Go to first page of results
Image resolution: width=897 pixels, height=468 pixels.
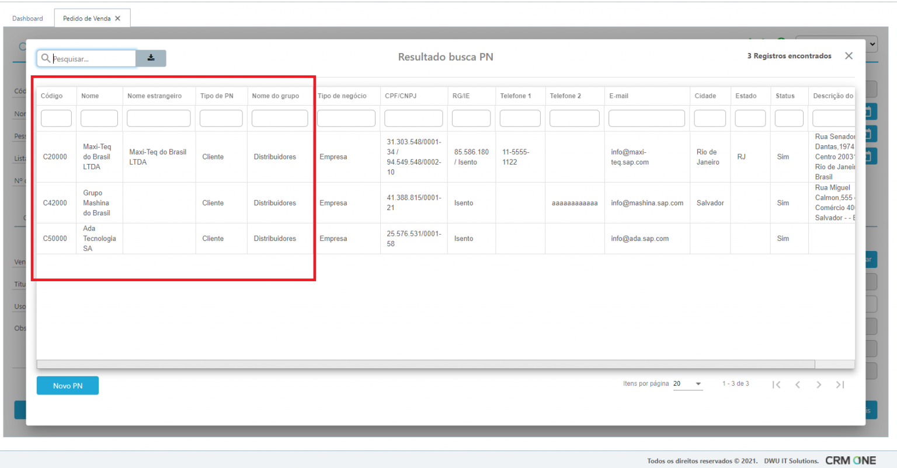click(x=776, y=385)
